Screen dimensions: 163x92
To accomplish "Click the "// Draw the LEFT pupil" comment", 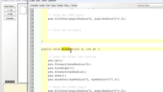I will (66, 15).
